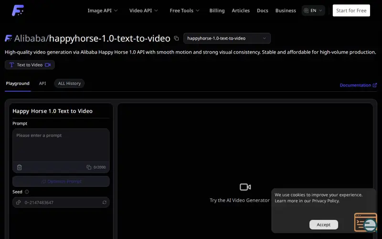The image size is (382, 239).
Task: Expand the Image API menu
Action: click(103, 11)
